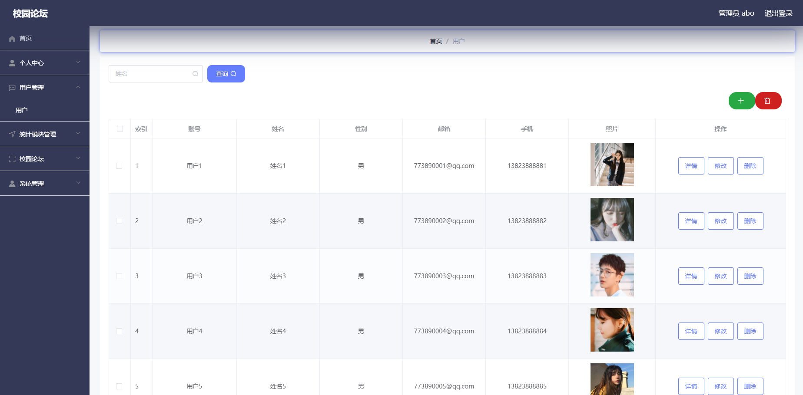Click the phone number 13823888882 cell
The width and height of the screenshot is (803, 395).
tap(527, 221)
